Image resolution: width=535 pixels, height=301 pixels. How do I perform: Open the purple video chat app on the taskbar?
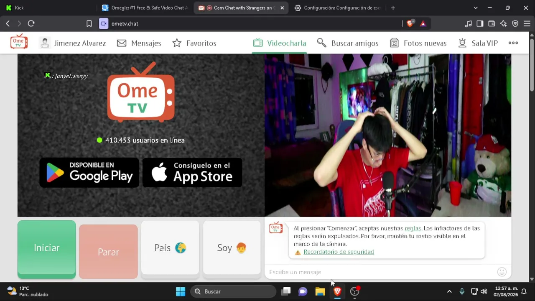(x=303, y=291)
